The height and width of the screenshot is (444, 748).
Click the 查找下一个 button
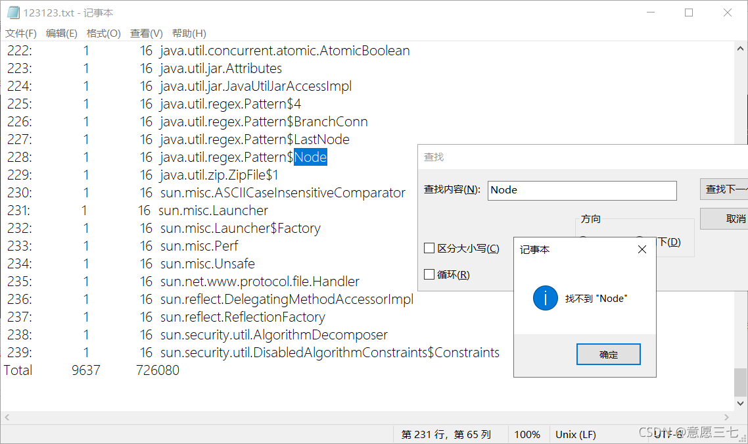pos(726,189)
